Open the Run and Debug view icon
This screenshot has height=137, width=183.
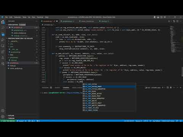tap(3, 40)
